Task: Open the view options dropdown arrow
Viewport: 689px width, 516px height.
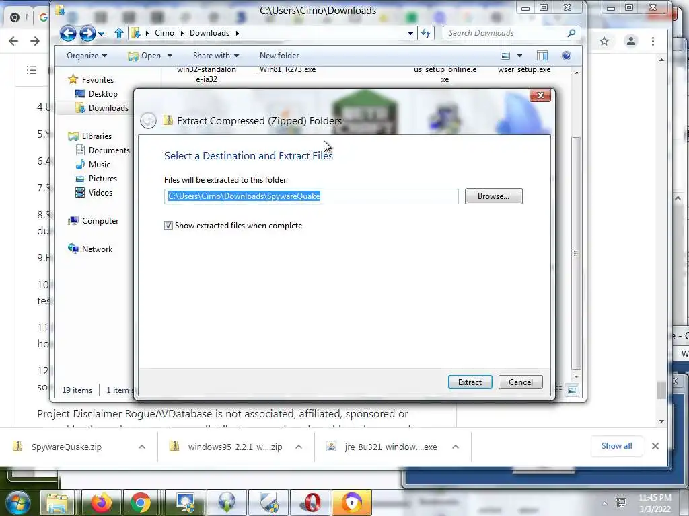Action: pos(520,56)
